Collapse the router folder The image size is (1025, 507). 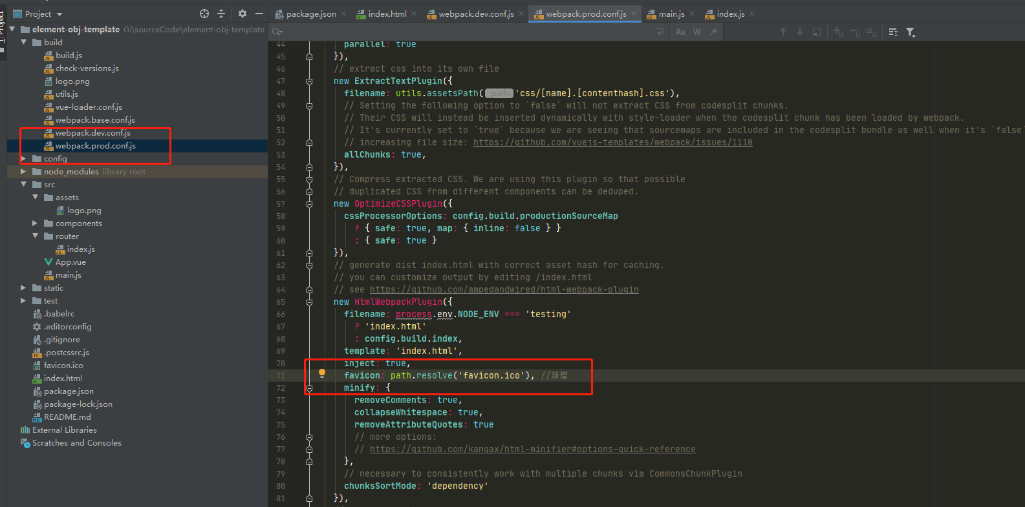coord(36,236)
